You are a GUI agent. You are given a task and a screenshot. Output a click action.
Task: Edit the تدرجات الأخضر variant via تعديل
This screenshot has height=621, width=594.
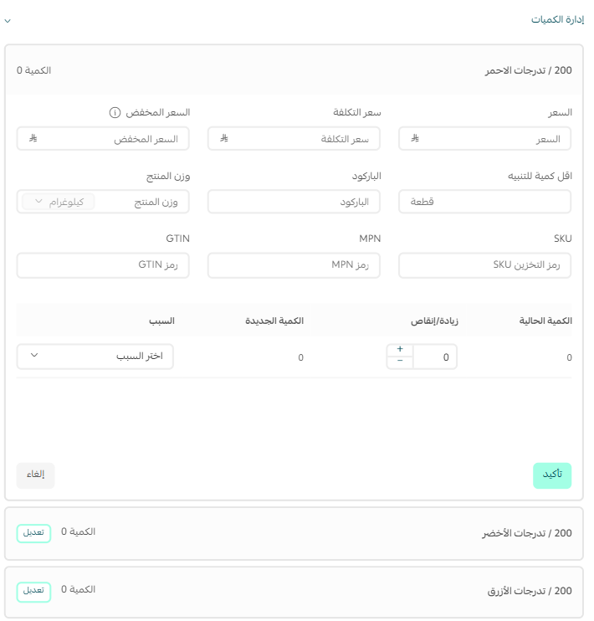(33, 533)
